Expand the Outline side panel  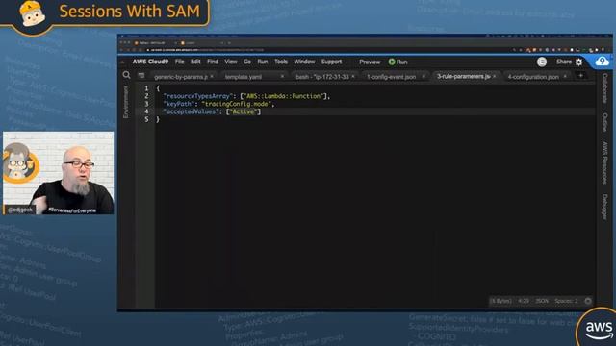[605, 122]
